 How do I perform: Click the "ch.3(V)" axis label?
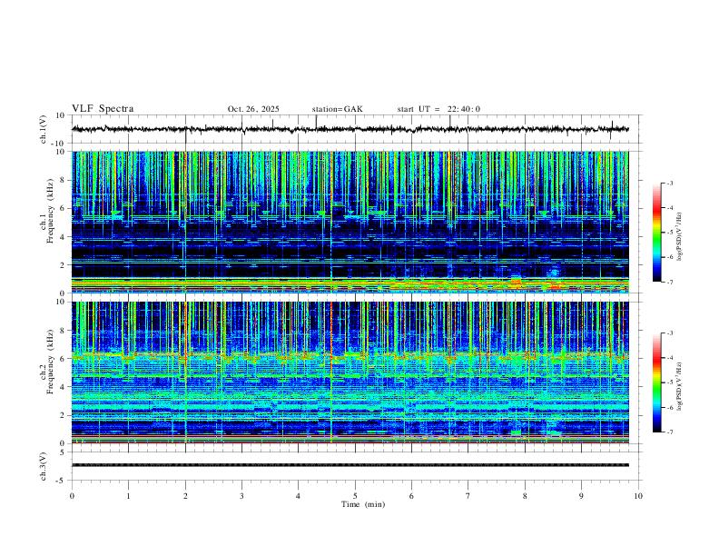(44, 466)
